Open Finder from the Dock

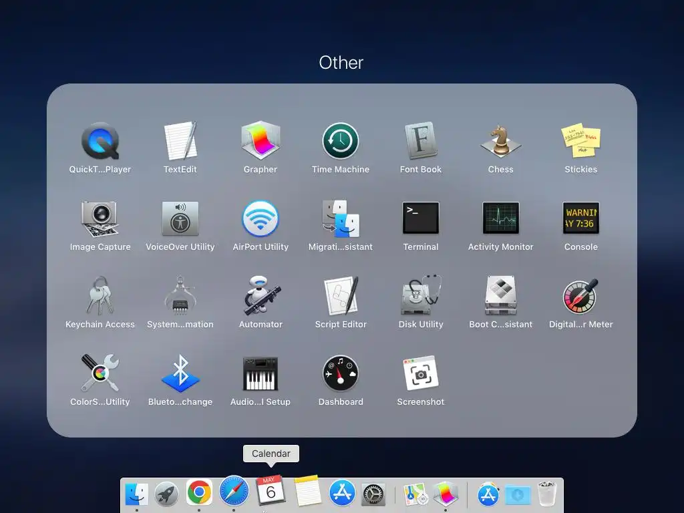tap(136, 494)
